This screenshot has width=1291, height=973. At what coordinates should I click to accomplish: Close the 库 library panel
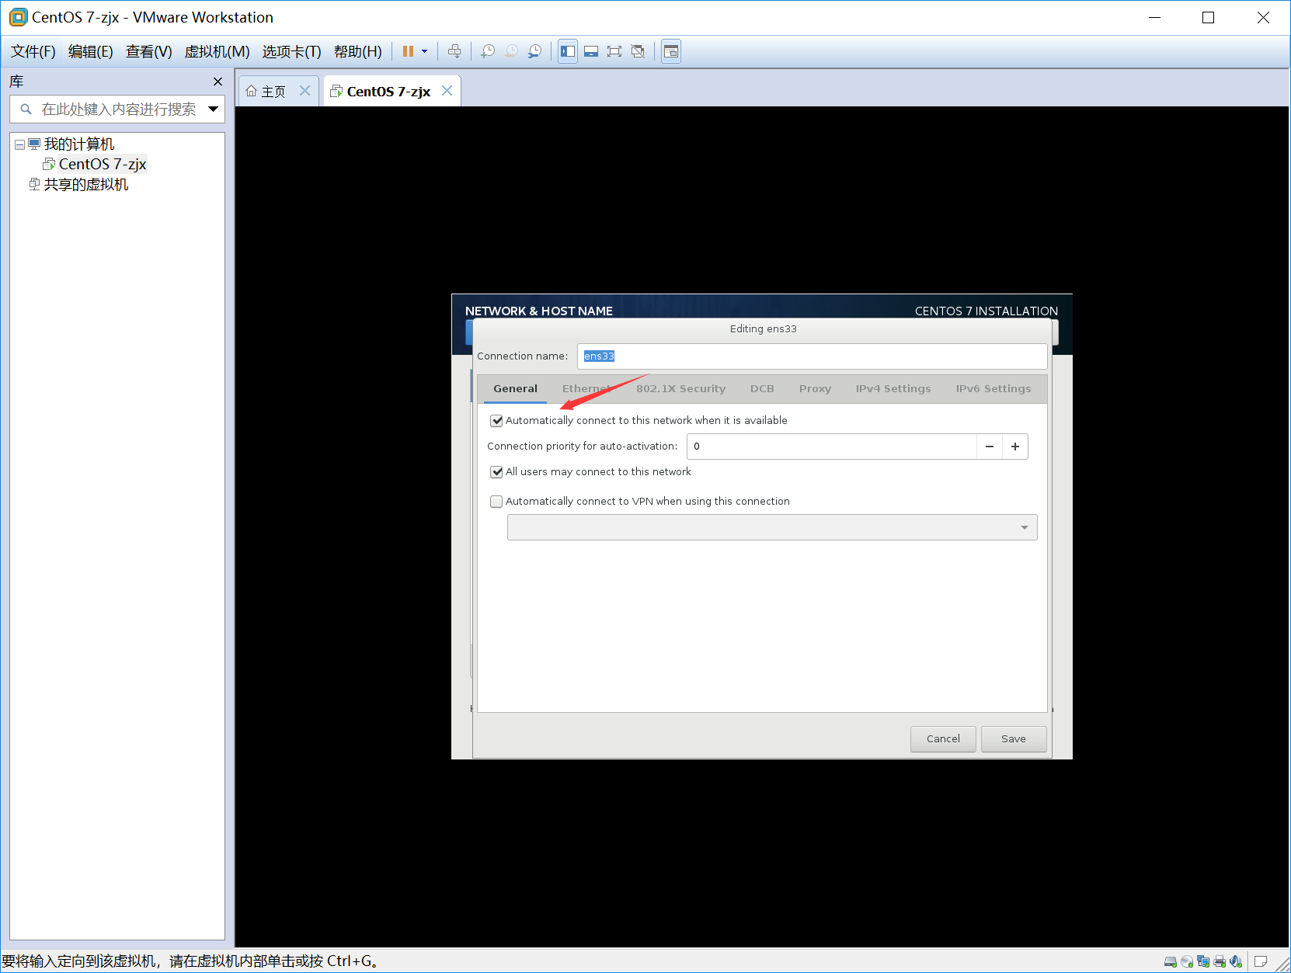217,82
